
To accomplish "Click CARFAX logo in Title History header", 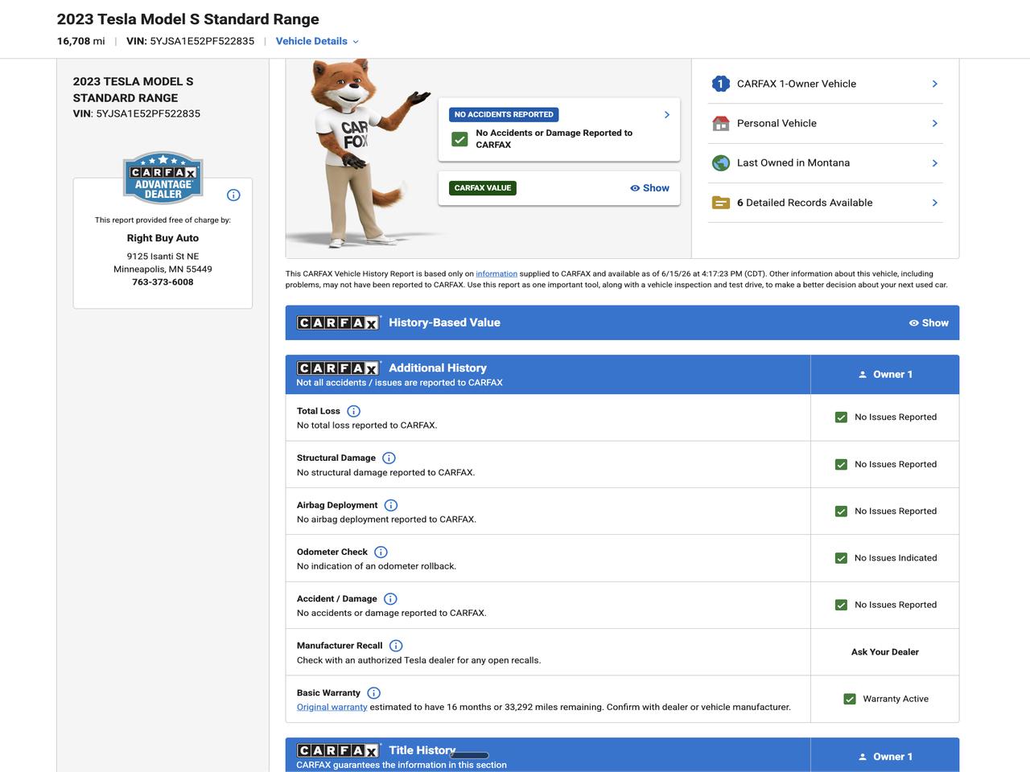I will pyautogui.click(x=338, y=750).
